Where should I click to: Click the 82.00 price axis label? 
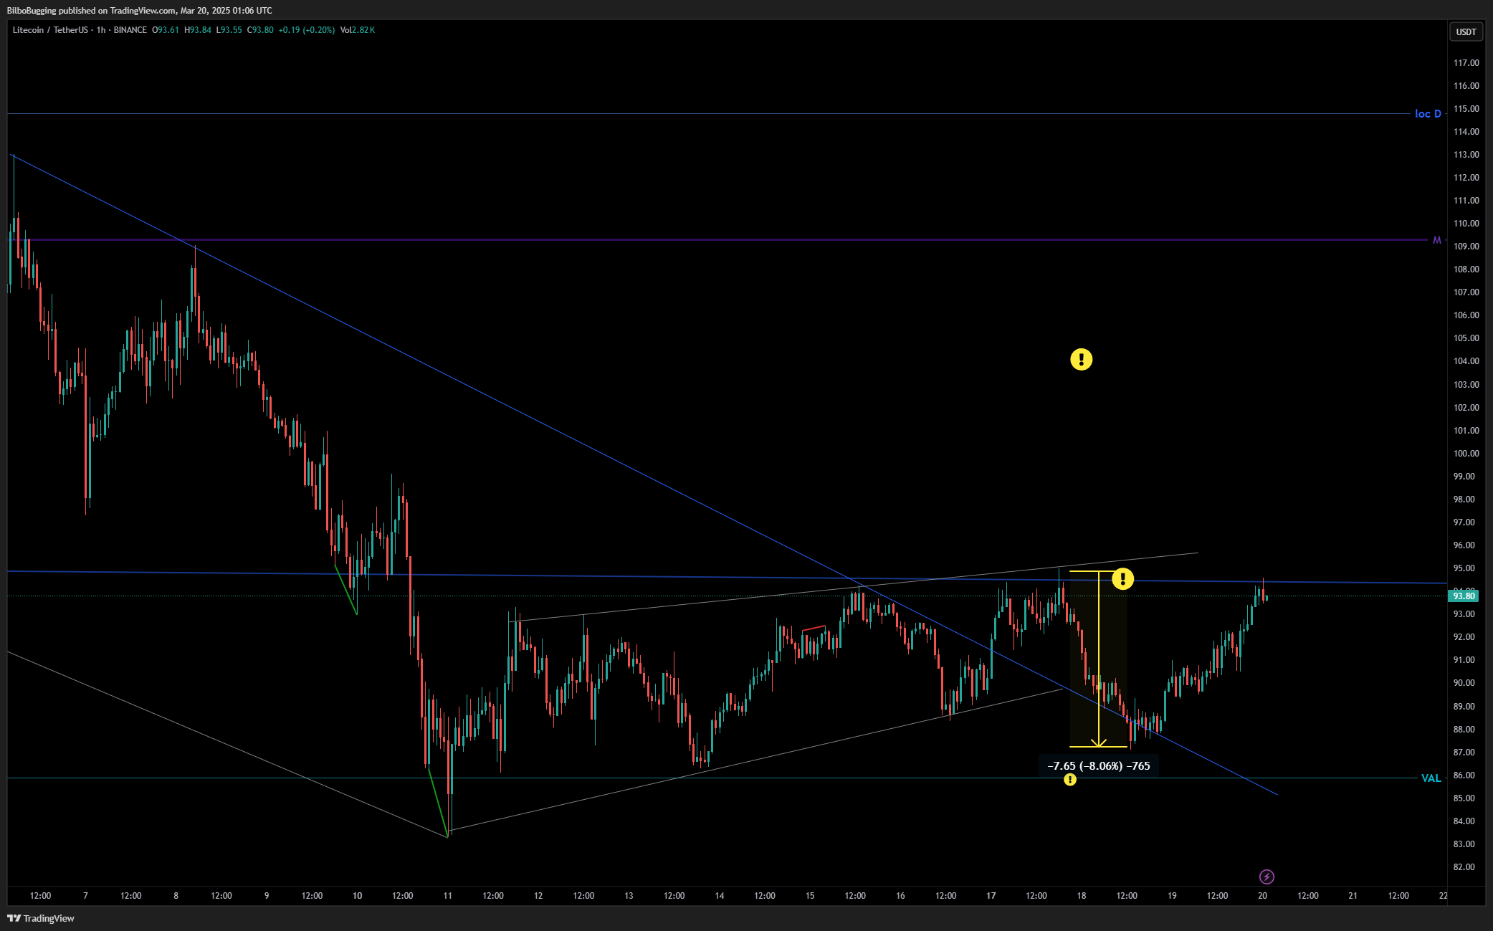(1466, 867)
